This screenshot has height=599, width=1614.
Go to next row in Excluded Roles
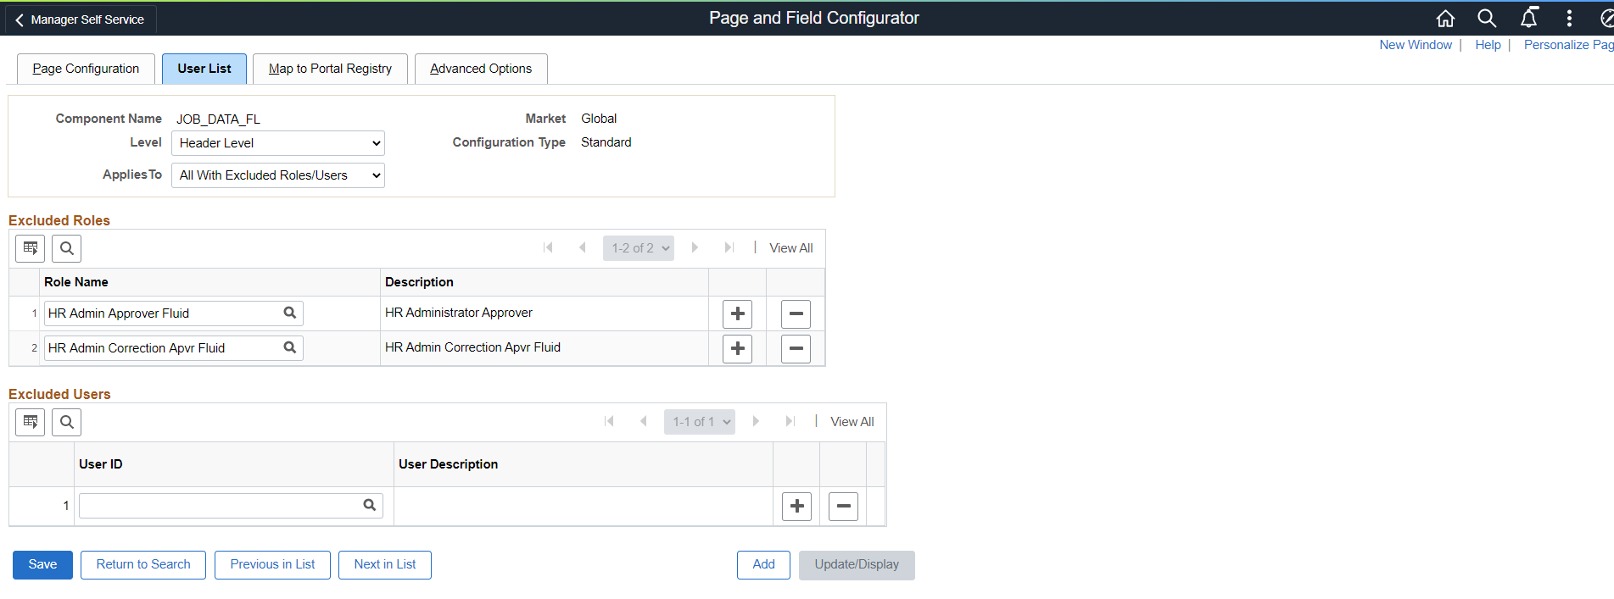695,247
